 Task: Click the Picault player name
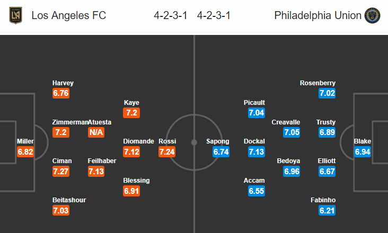pos(254,103)
